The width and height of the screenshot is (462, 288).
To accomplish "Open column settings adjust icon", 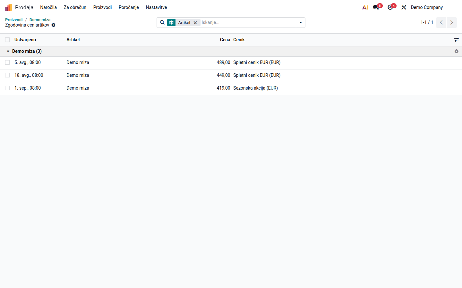I will point(456,40).
